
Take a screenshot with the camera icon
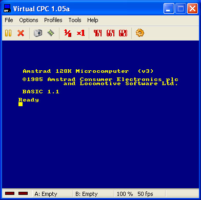(x=38, y=33)
